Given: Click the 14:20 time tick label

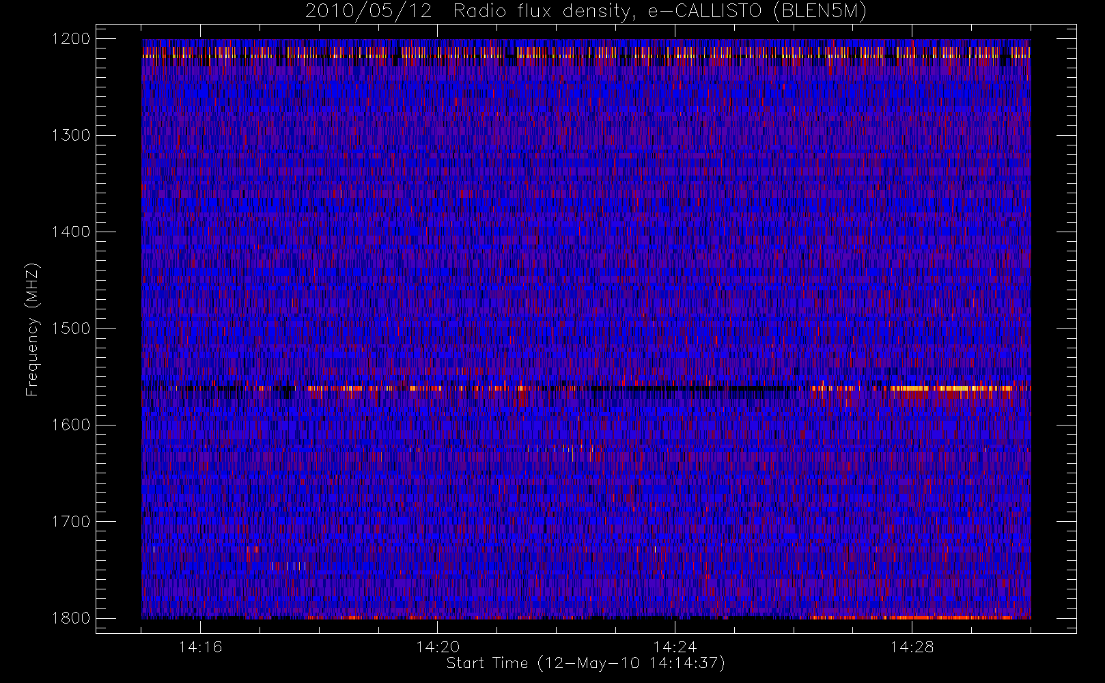Looking at the screenshot, I should point(438,647).
